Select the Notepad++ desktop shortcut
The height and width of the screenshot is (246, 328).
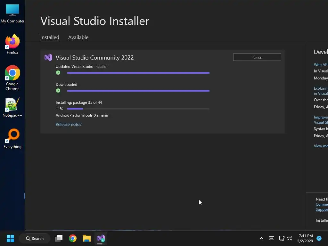pos(12,107)
